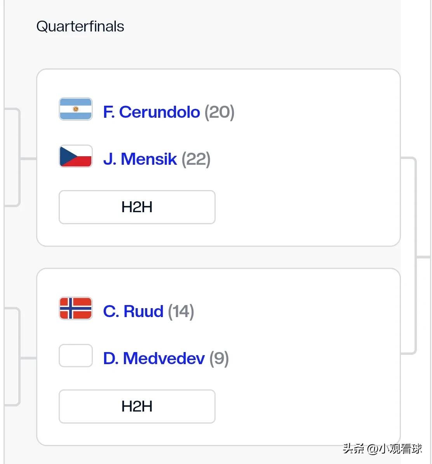432x464 pixels.
Task: Click seed number (22) after Mensik
Action: pyautogui.click(x=196, y=159)
